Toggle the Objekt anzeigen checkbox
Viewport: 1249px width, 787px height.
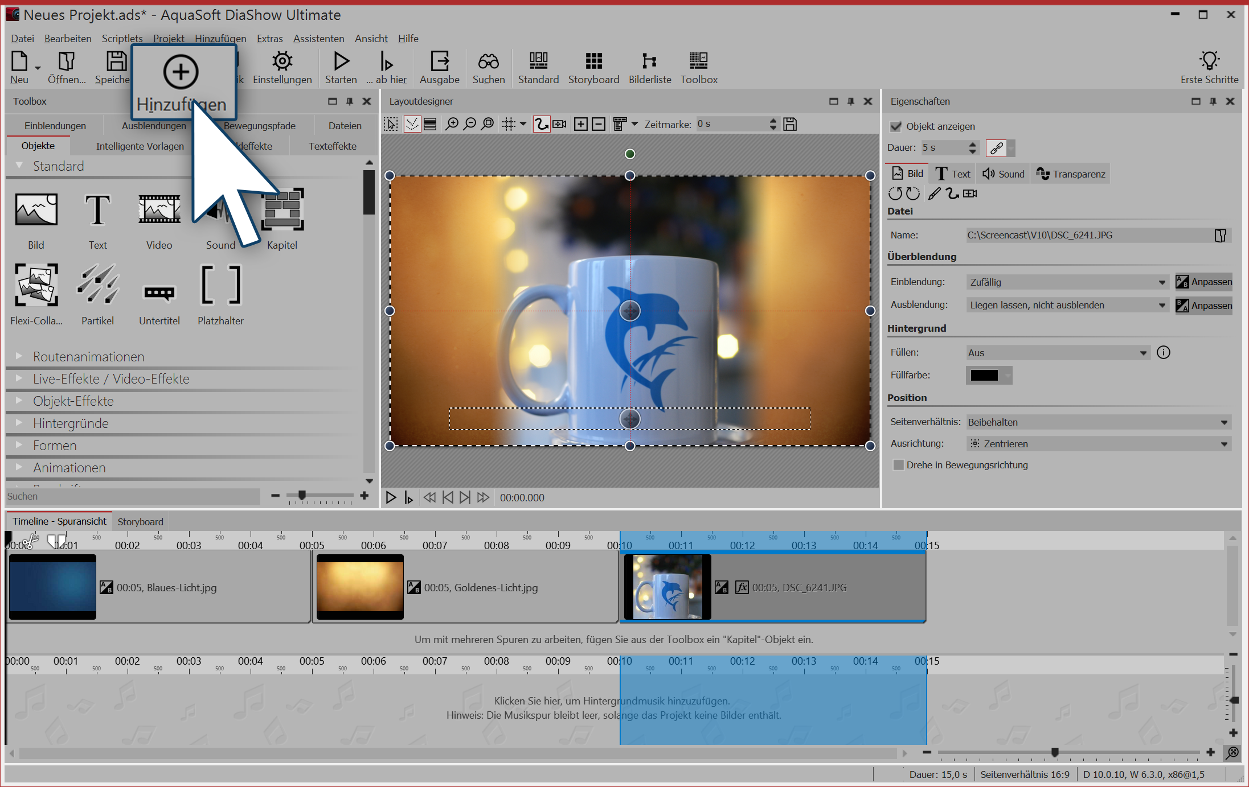(896, 126)
